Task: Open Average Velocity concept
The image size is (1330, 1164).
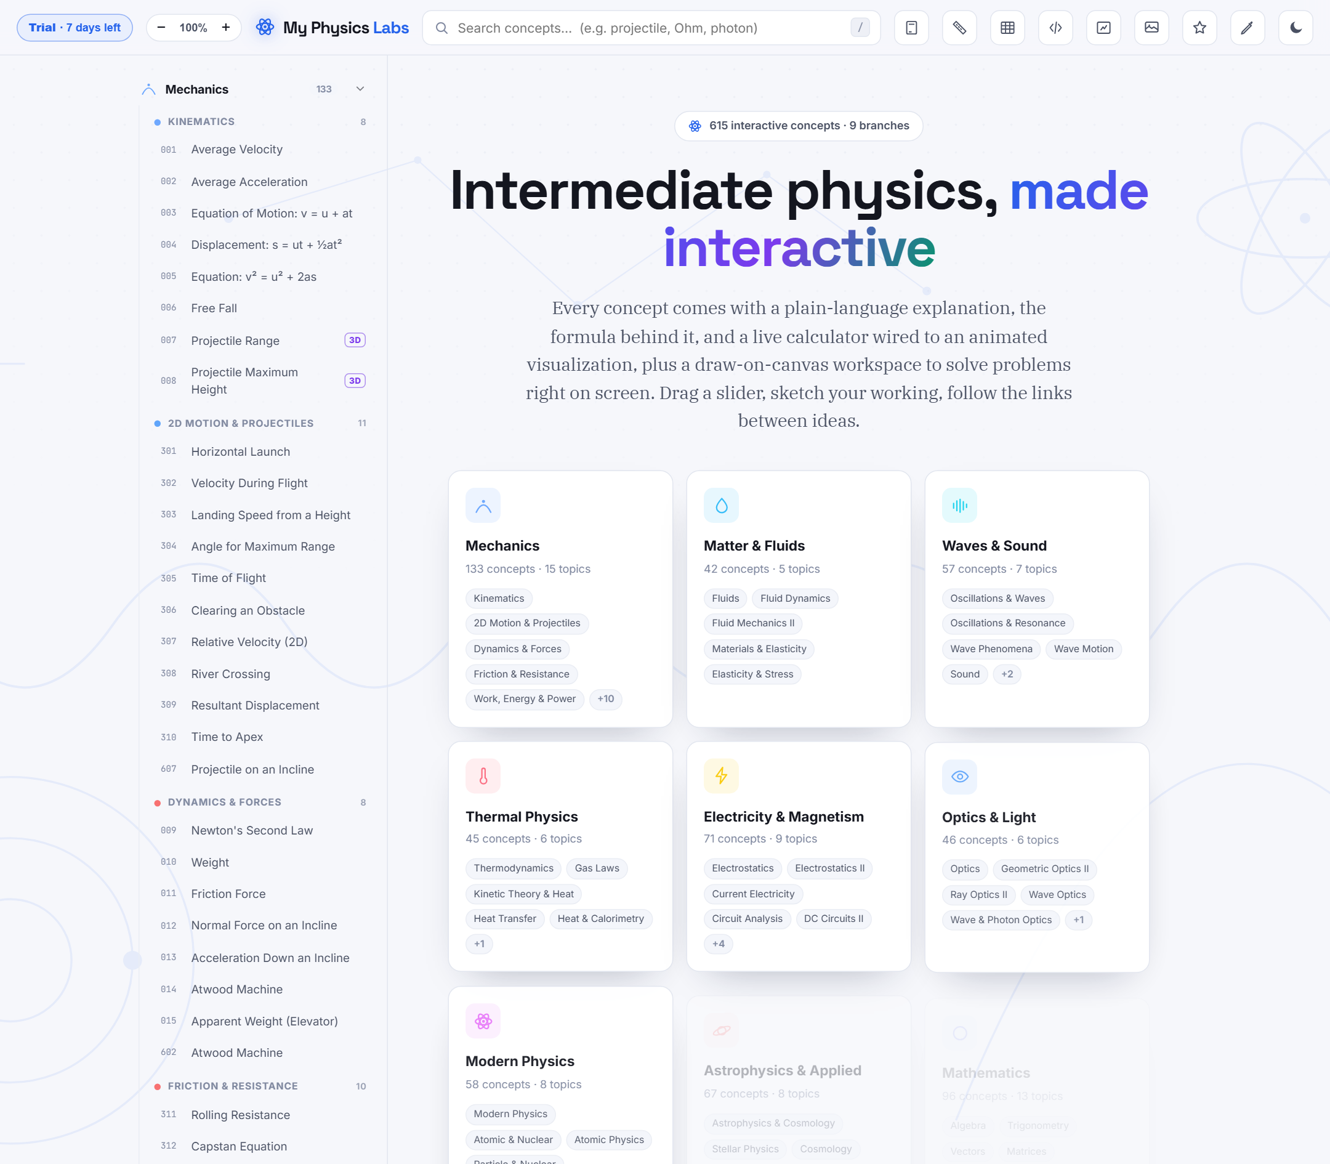Action: click(260, 150)
